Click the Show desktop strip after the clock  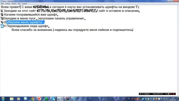click(178, 99)
